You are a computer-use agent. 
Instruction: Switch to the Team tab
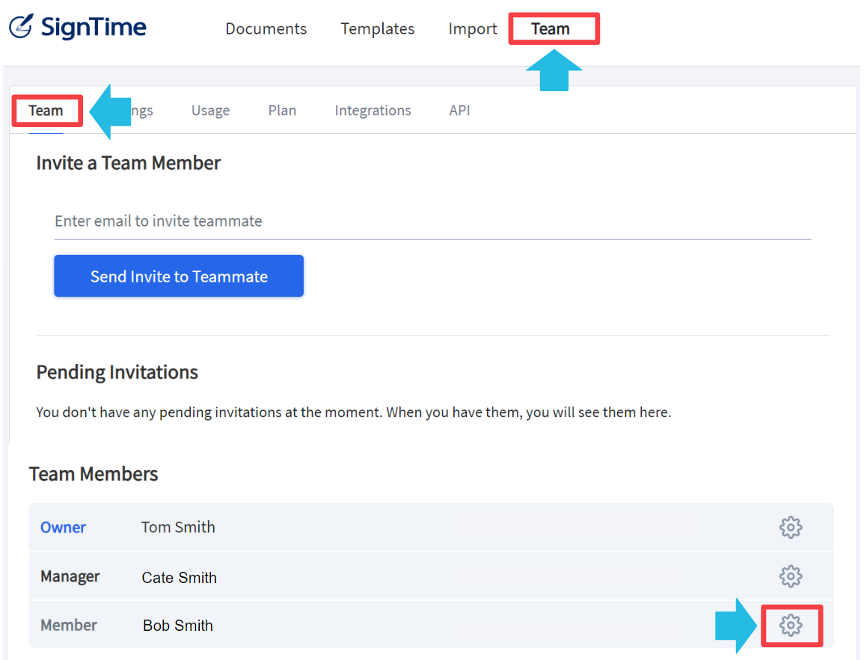click(x=46, y=110)
